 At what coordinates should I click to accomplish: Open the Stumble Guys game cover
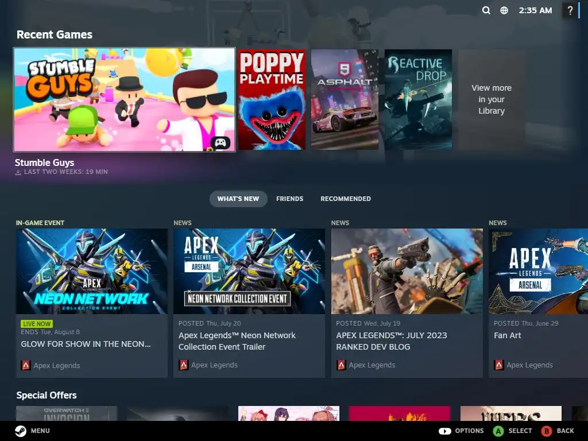pos(125,100)
